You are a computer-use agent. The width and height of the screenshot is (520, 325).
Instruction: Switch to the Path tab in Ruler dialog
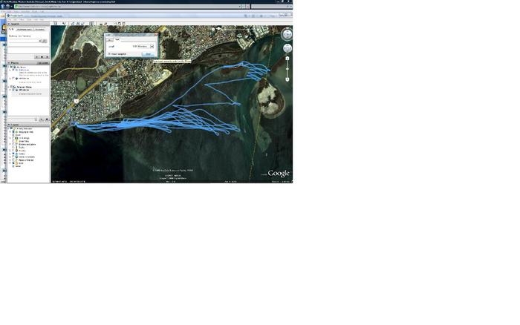[x=117, y=40]
